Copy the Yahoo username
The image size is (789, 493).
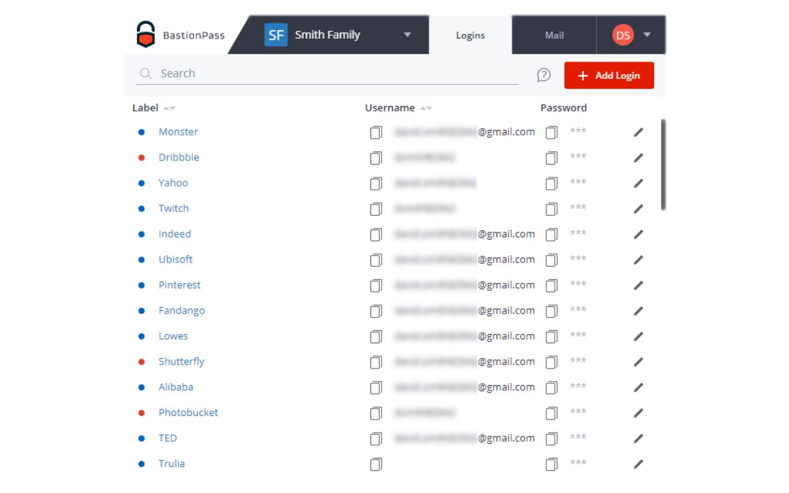(376, 183)
